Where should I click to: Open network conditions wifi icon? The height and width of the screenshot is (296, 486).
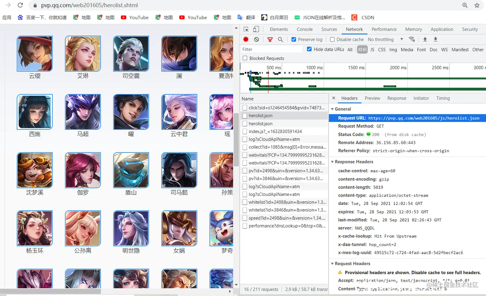click(412, 39)
